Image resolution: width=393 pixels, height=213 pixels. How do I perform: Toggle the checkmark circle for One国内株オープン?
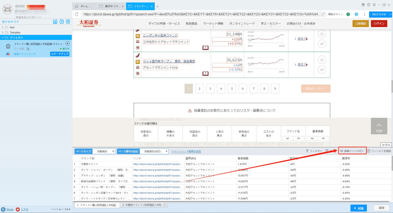click(322, 69)
